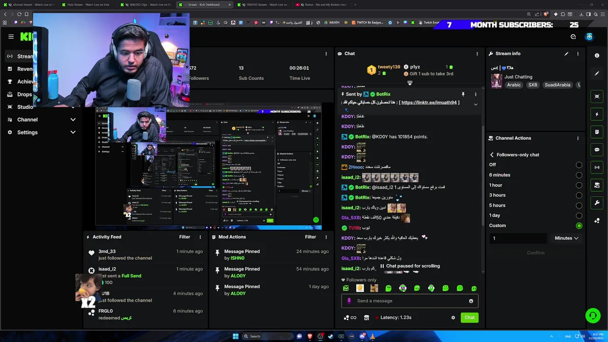This screenshot has height=342, width=608.
Task: Click the SXB stream tag
Action: 533,85
